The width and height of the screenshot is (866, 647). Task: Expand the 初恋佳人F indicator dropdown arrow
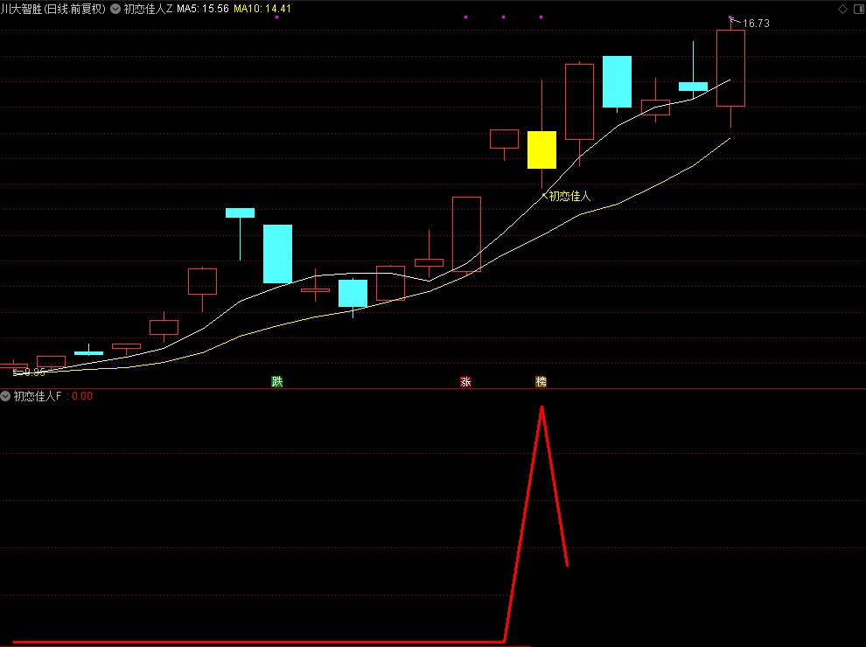(x=6, y=396)
